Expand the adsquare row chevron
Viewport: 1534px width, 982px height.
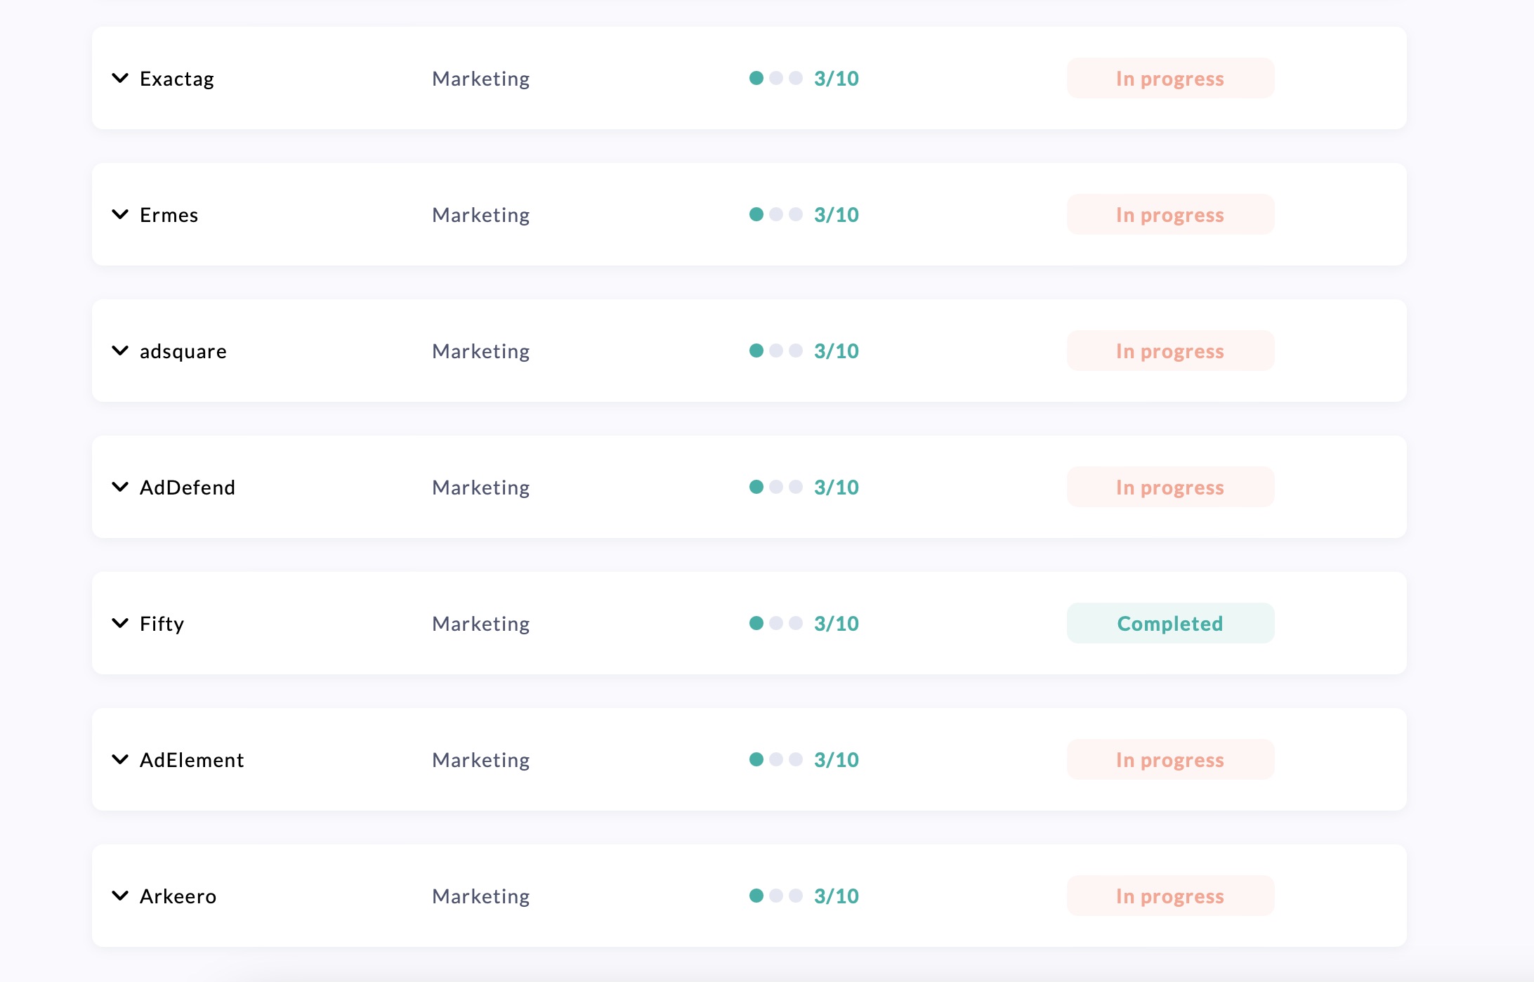[x=120, y=351]
